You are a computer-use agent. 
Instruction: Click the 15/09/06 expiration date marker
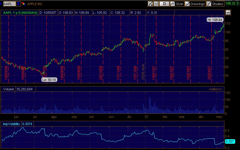(x=79, y=73)
